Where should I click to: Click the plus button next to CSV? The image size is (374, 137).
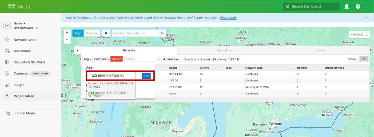(x=364, y=59)
